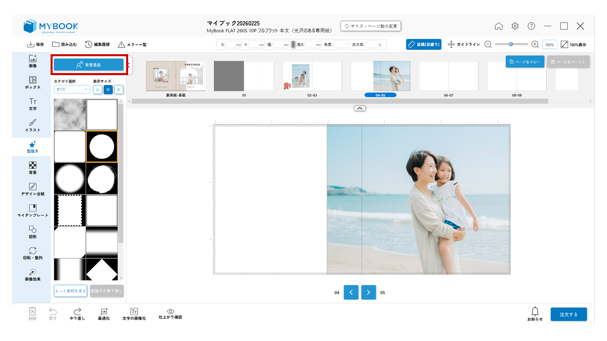Click zoom in plus magnifier
This screenshot has height=341, width=607.
[535, 44]
